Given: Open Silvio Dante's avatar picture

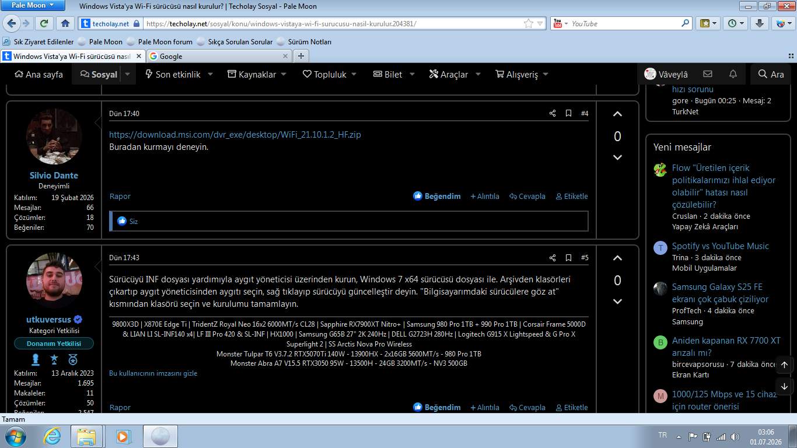Looking at the screenshot, I should point(54,136).
